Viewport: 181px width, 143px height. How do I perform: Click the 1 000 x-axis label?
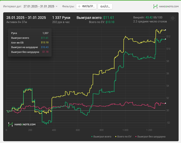click(125, 130)
